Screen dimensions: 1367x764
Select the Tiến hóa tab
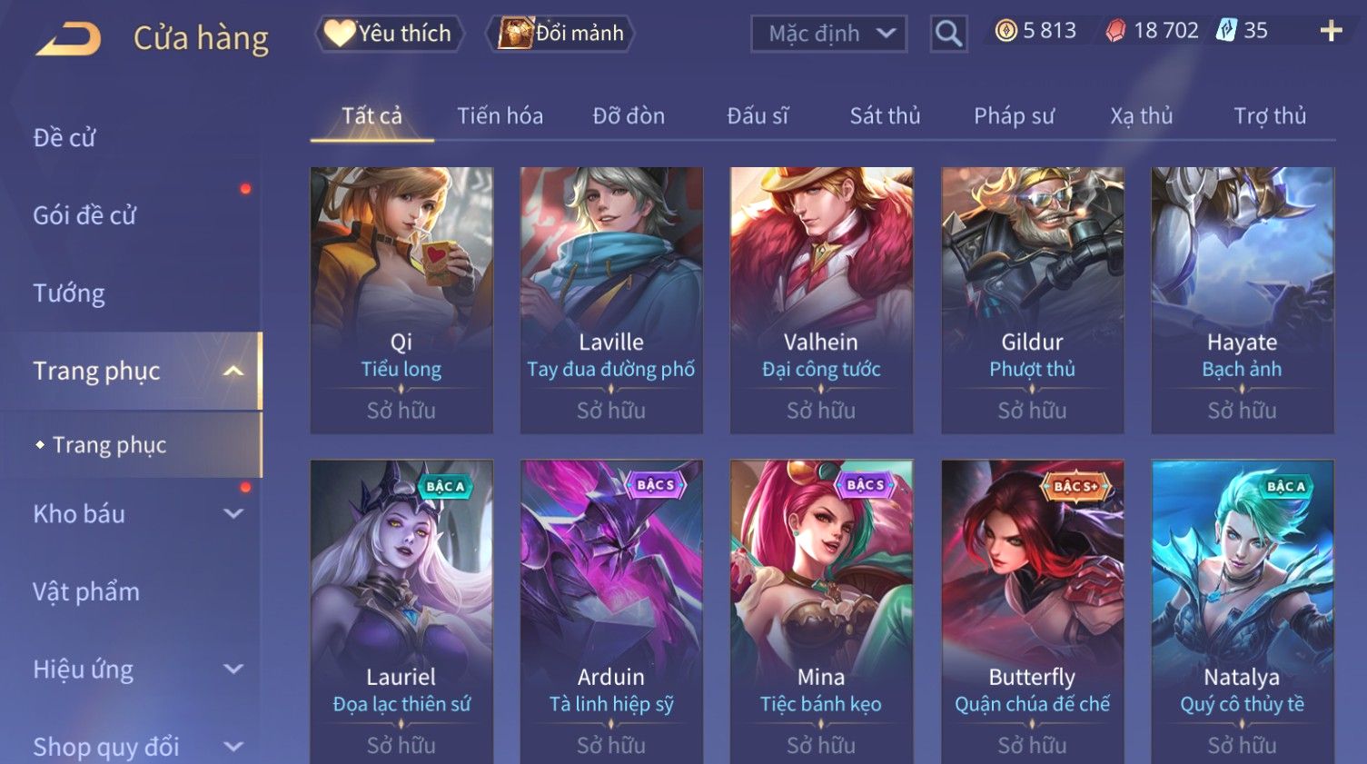[x=500, y=115]
